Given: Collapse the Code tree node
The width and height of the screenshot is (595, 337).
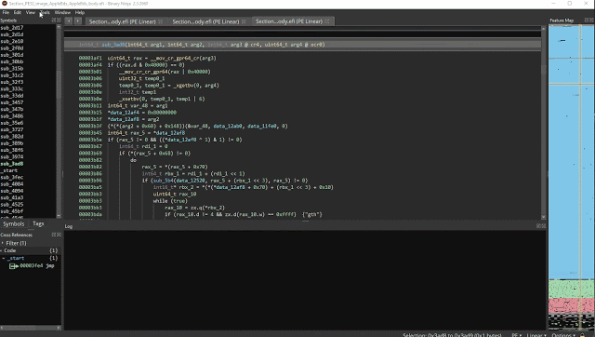Looking at the screenshot, I should coord(2,250).
